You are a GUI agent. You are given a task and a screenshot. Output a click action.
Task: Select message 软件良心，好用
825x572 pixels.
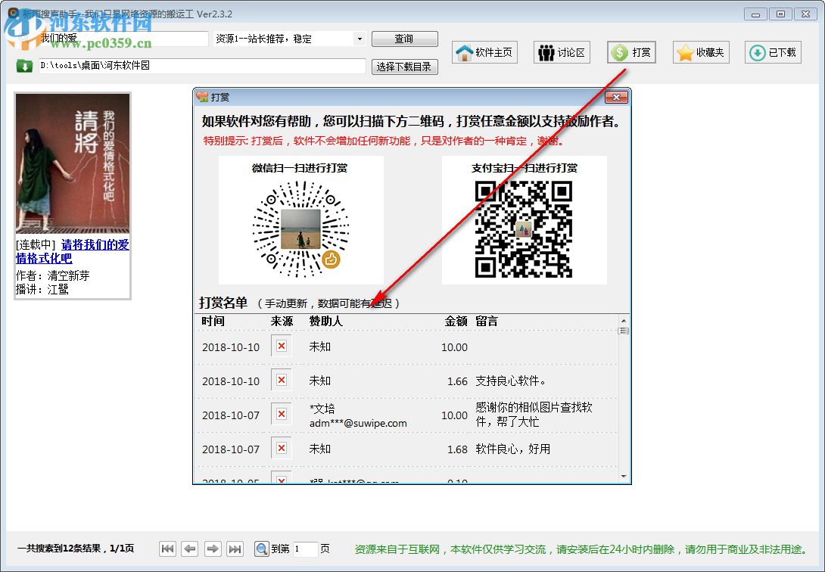click(x=513, y=449)
